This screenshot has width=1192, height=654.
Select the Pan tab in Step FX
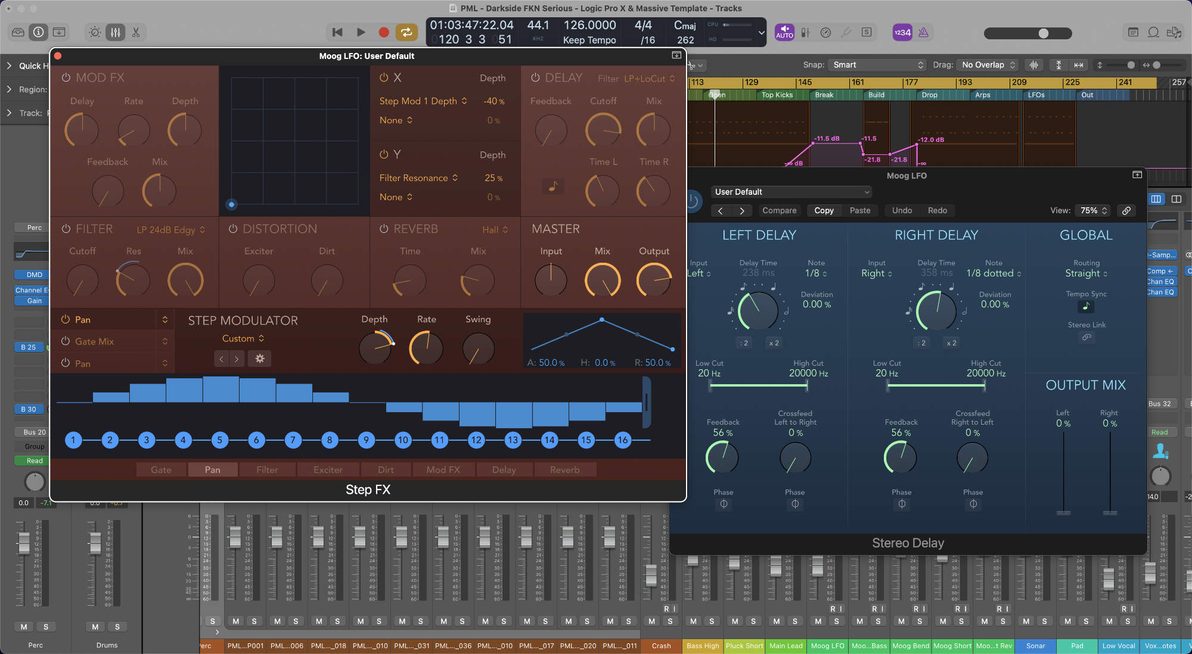[x=213, y=469]
